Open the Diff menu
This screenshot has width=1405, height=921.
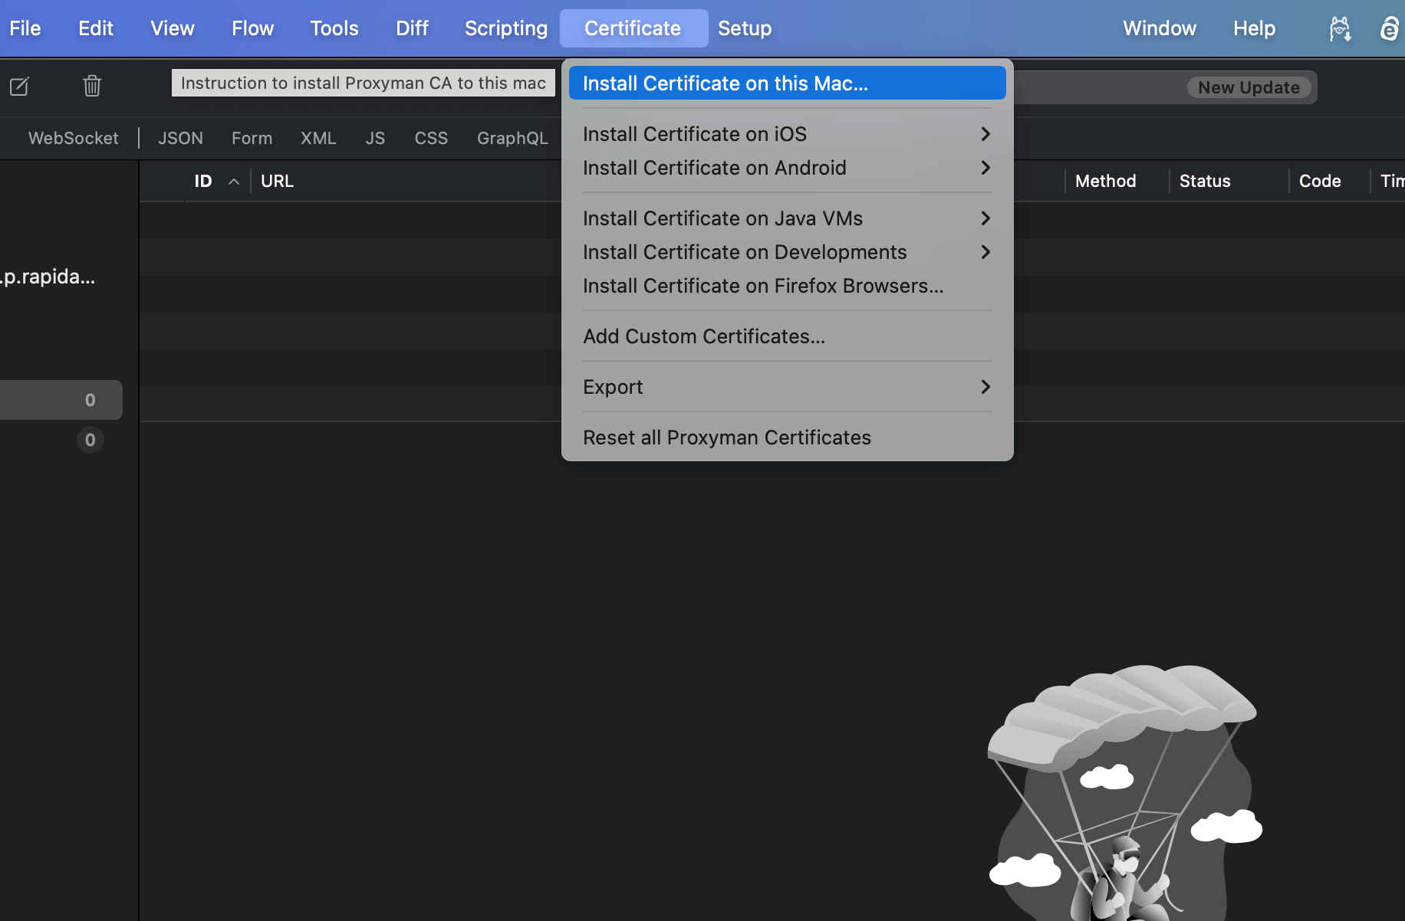coord(412,28)
